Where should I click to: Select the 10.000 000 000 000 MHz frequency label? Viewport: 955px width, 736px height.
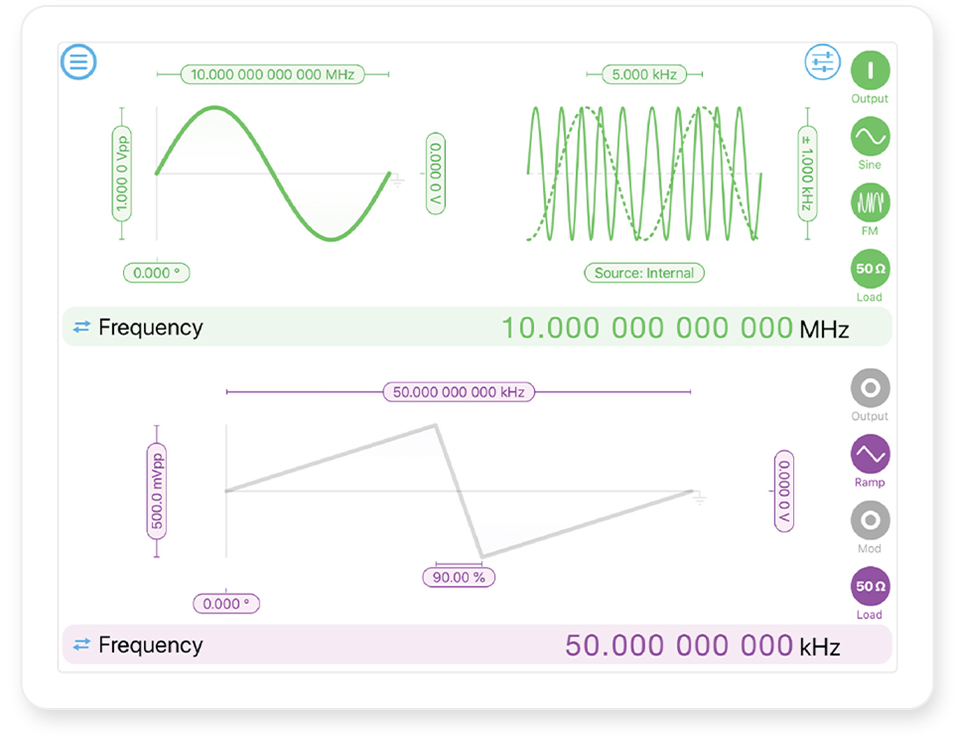(x=272, y=74)
